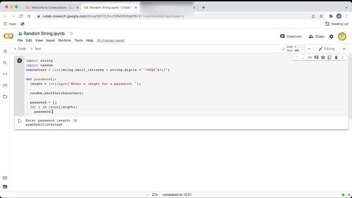352x198 pixels.
Task: Click the random.shuffle(characters) line
Action: point(57,93)
